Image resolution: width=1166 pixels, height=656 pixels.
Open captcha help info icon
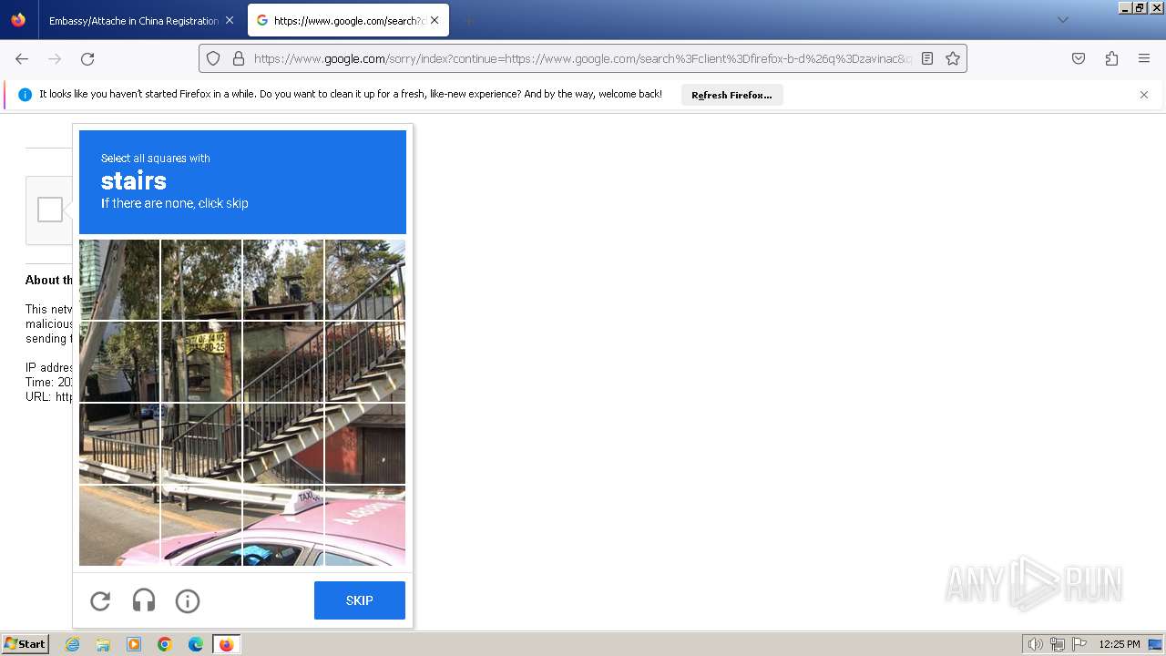(x=188, y=600)
